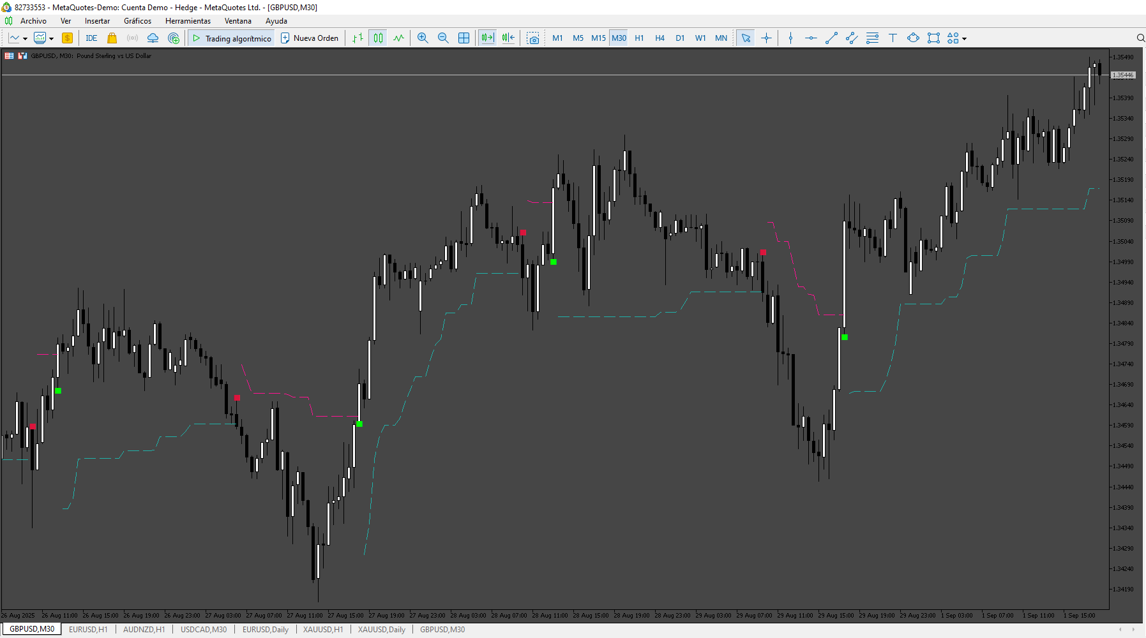Select the W1 timeframe
Screen dimensions: 1146x638
click(x=700, y=38)
